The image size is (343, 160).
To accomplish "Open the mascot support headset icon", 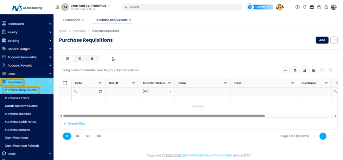I will 280,7.
